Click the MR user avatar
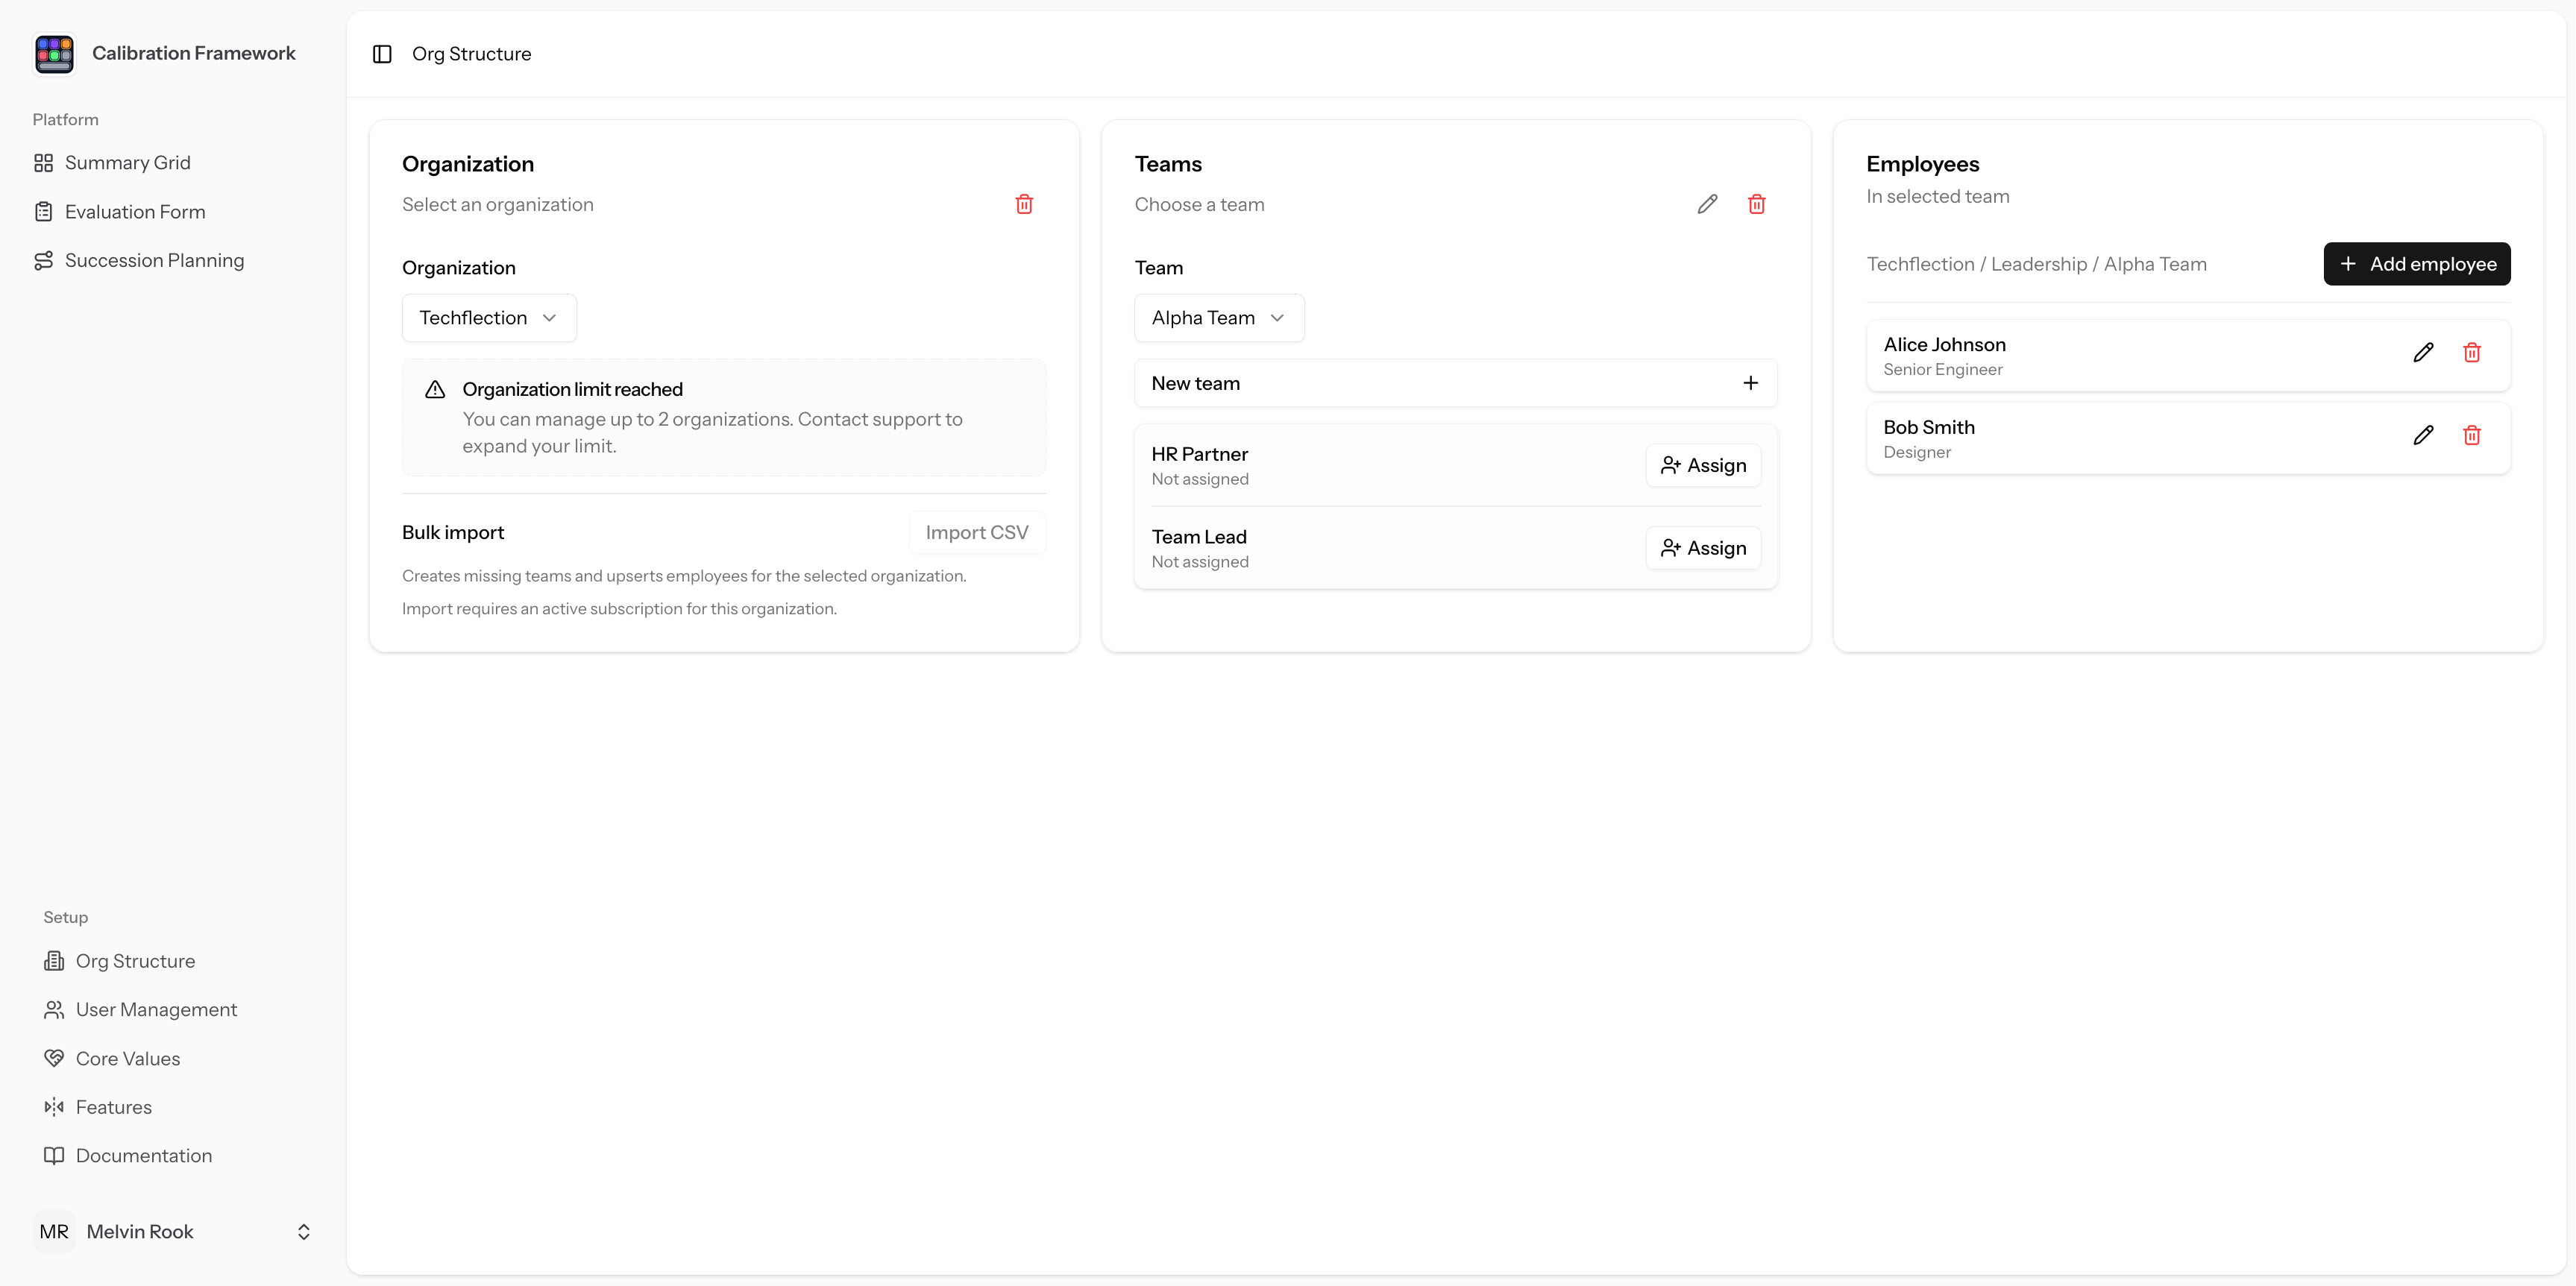Image resolution: width=2576 pixels, height=1286 pixels. pyautogui.click(x=54, y=1232)
